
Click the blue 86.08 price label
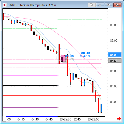click(x=115, y=55)
